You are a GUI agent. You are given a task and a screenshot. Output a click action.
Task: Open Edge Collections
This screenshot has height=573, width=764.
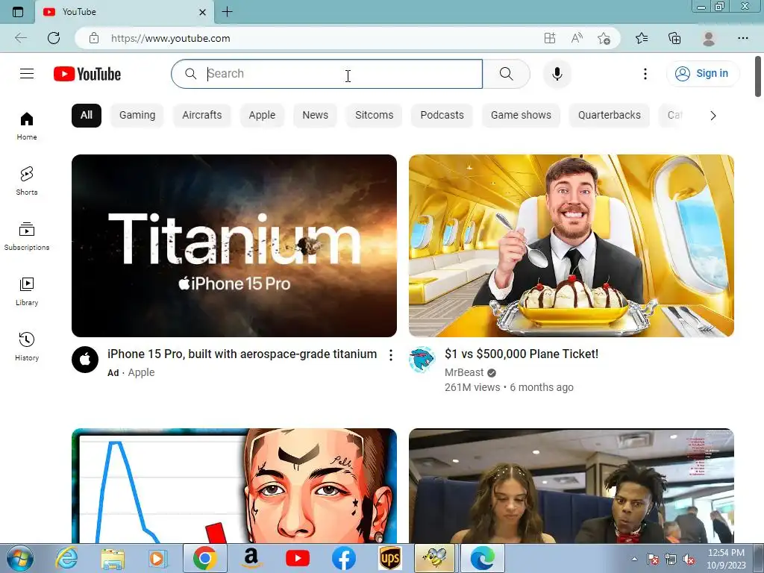(674, 38)
